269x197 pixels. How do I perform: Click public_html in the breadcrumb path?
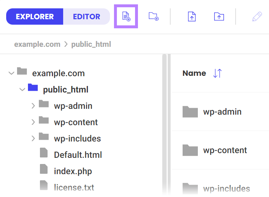click(x=91, y=44)
